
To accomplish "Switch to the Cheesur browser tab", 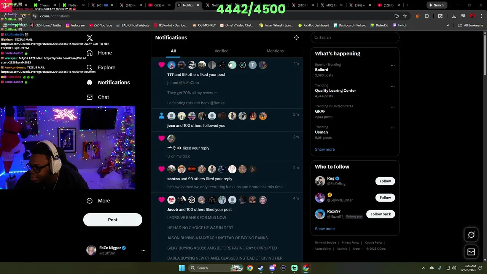I will [x=45, y=5].
